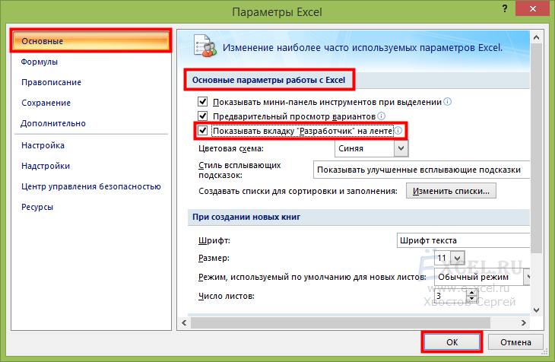Image resolution: width=555 pixels, height=362 pixels.
Task: Click the horizontal scrollbar thumb
Action: (x=341, y=322)
